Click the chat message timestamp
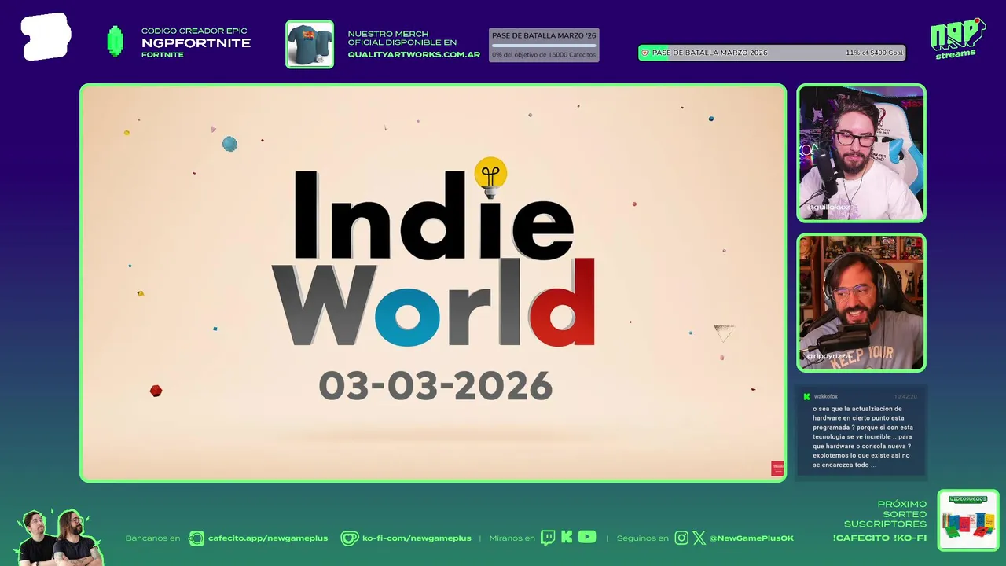1006x566 pixels. 905,397
